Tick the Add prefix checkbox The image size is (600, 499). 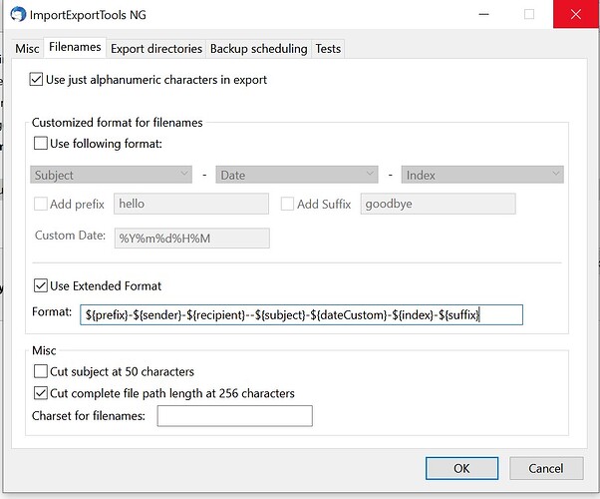(x=41, y=204)
